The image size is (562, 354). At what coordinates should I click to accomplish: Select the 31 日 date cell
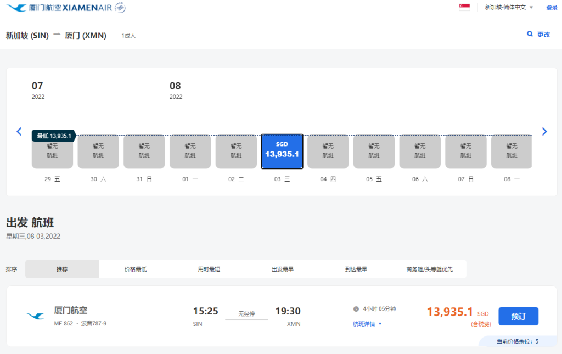[x=144, y=151]
